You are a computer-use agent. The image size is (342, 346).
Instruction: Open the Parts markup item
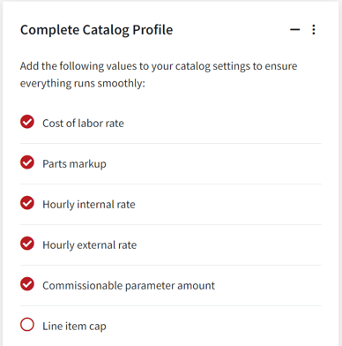(74, 164)
